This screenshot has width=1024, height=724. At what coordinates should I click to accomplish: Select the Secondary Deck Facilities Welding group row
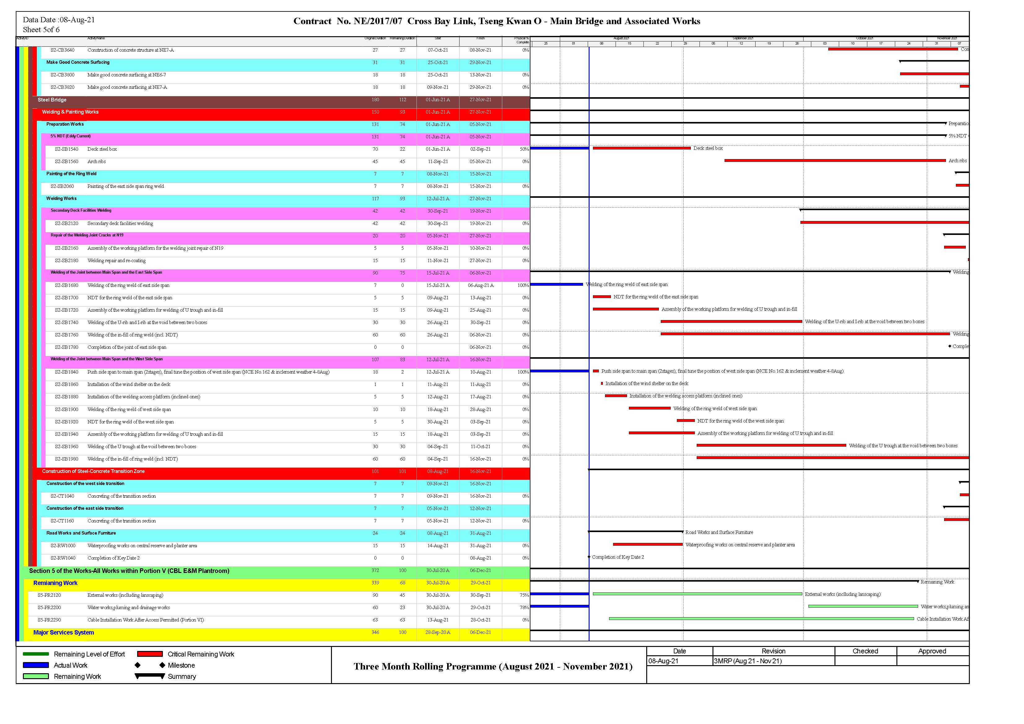tap(288, 214)
